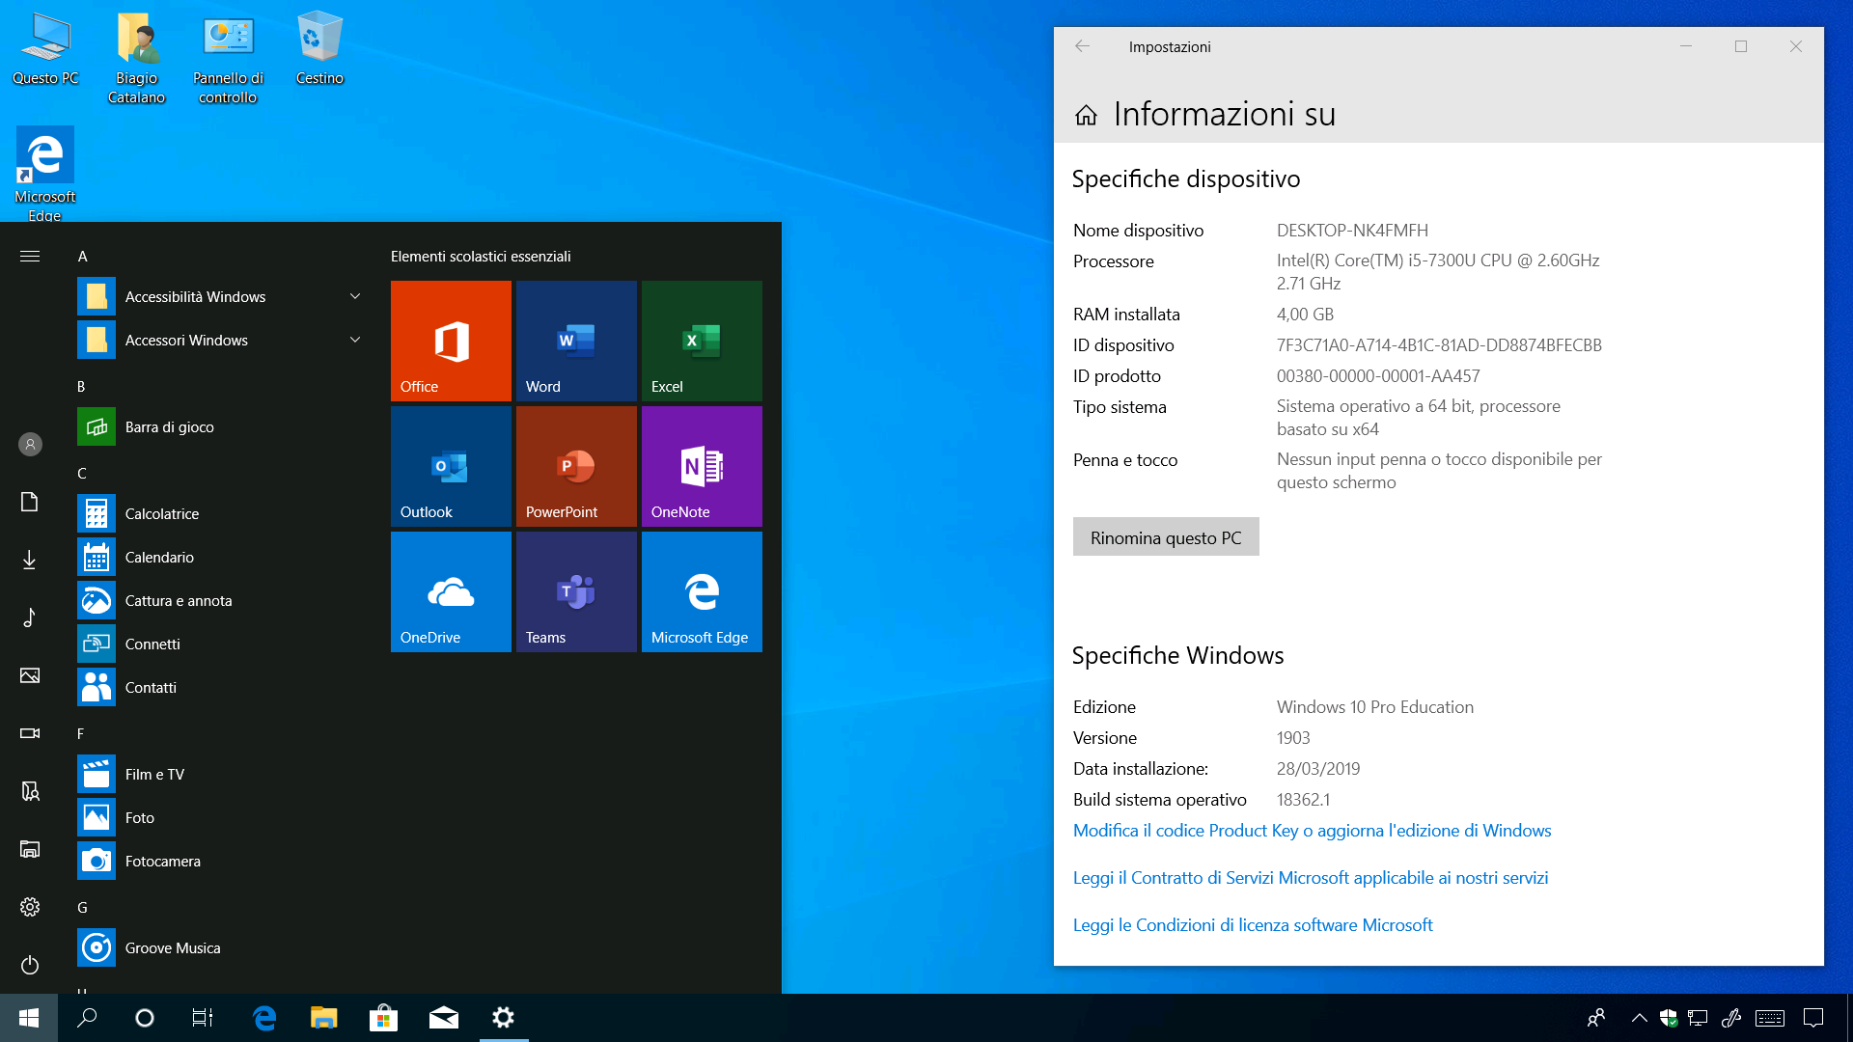Open Calendario from the app list
Screen dimensions: 1853x1042
(x=222, y=557)
